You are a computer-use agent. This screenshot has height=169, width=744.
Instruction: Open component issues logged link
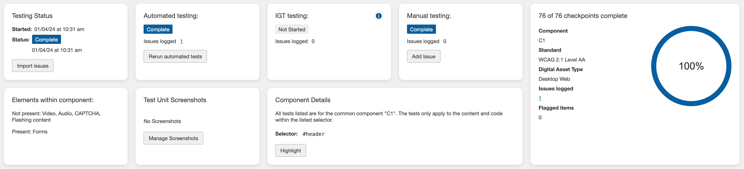(x=540, y=98)
